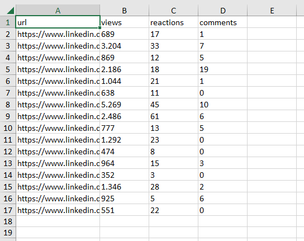Click the comments cell showing 3

click(x=223, y=163)
